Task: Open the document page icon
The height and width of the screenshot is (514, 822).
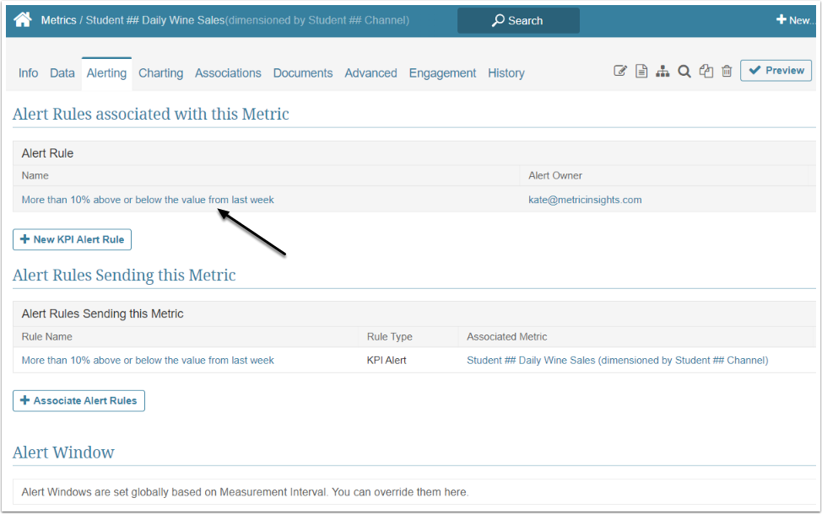Action: click(641, 72)
